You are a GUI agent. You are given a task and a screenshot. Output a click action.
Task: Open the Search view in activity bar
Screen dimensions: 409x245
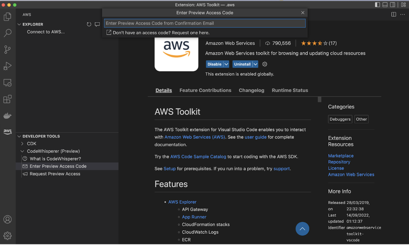(x=8, y=33)
